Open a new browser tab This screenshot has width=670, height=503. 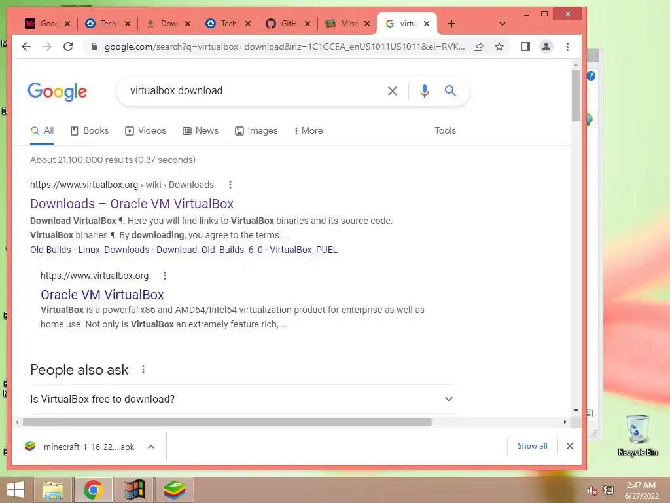tap(451, 24)
